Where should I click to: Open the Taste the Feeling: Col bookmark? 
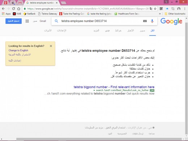pyautogui.click(x=72, y=14)
